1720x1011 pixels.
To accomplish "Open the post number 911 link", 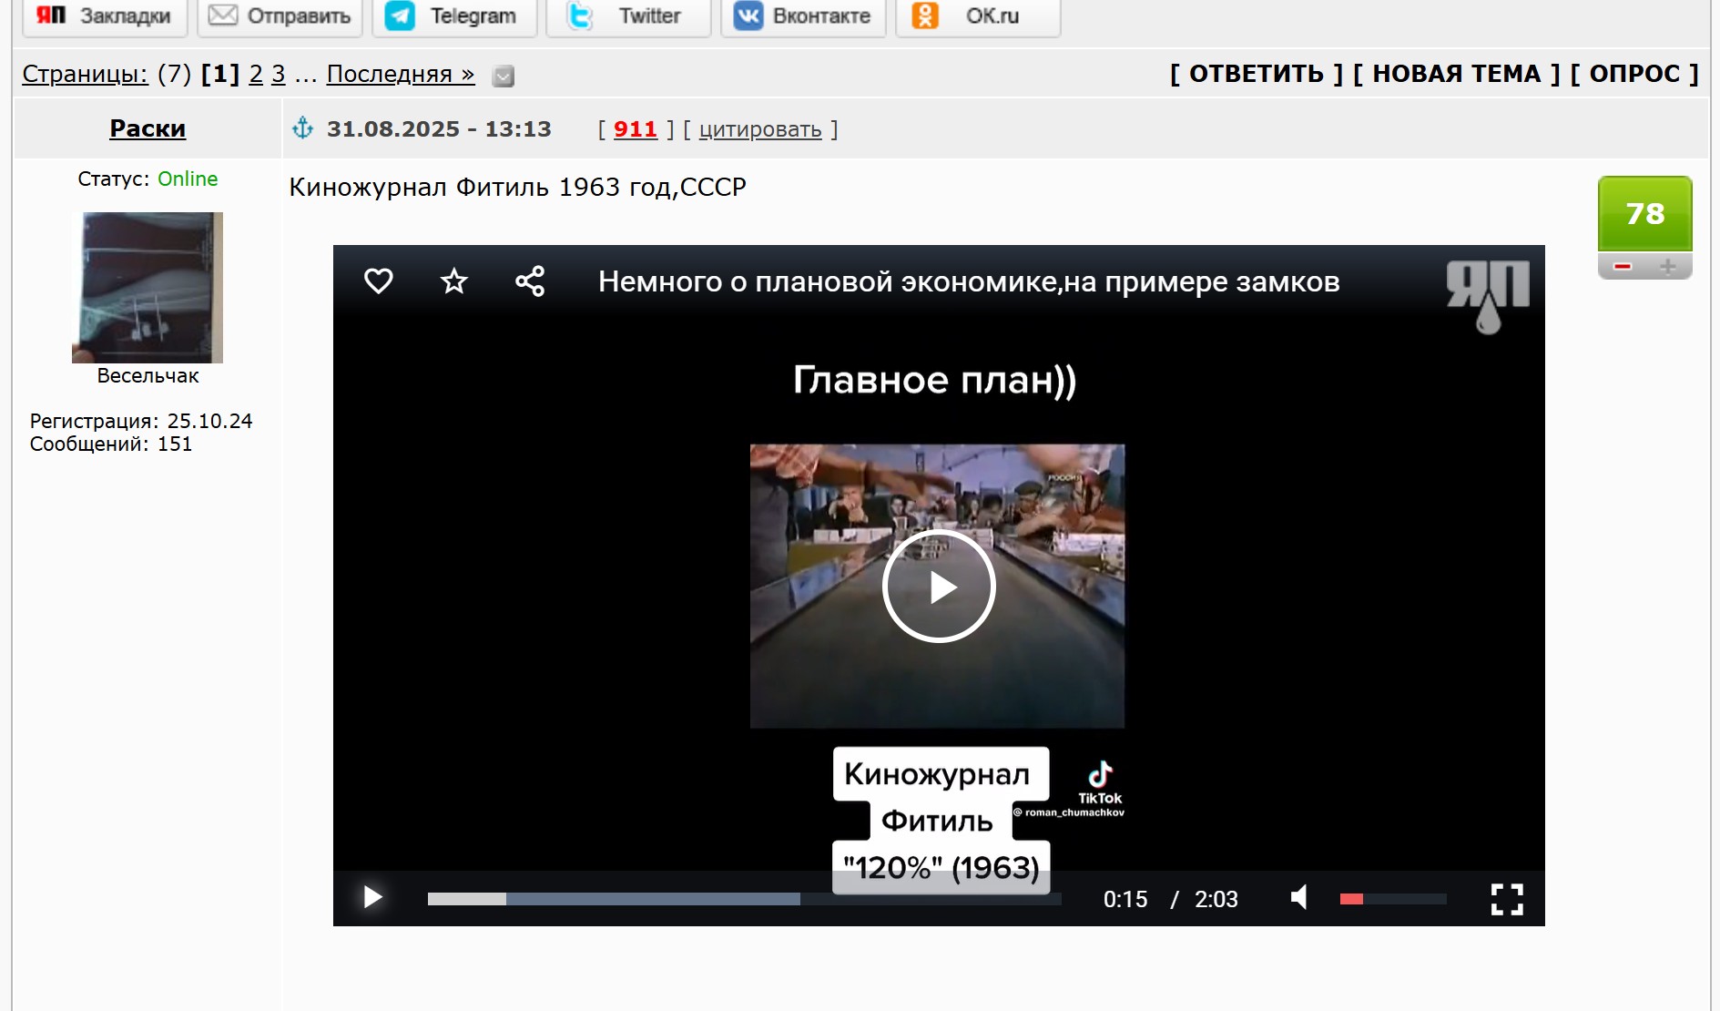I will click(636, 129).
